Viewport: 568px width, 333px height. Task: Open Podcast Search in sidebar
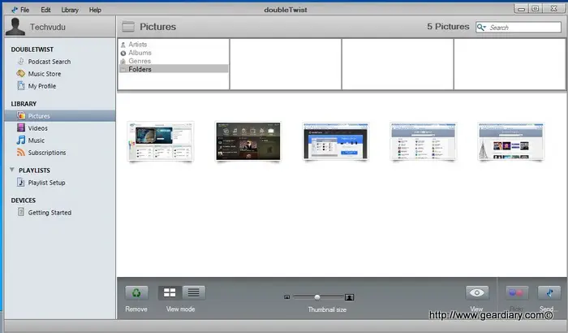coord(49,62)
